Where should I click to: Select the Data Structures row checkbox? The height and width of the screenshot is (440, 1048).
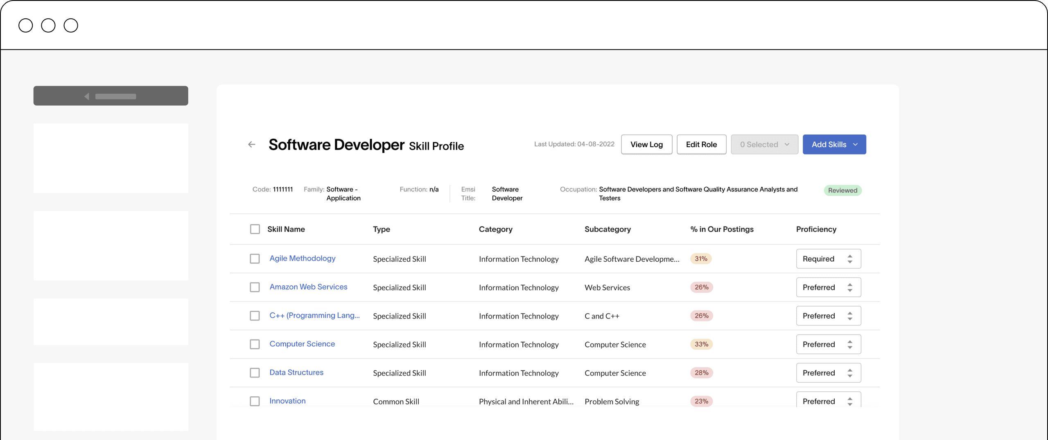pos(255,373)
